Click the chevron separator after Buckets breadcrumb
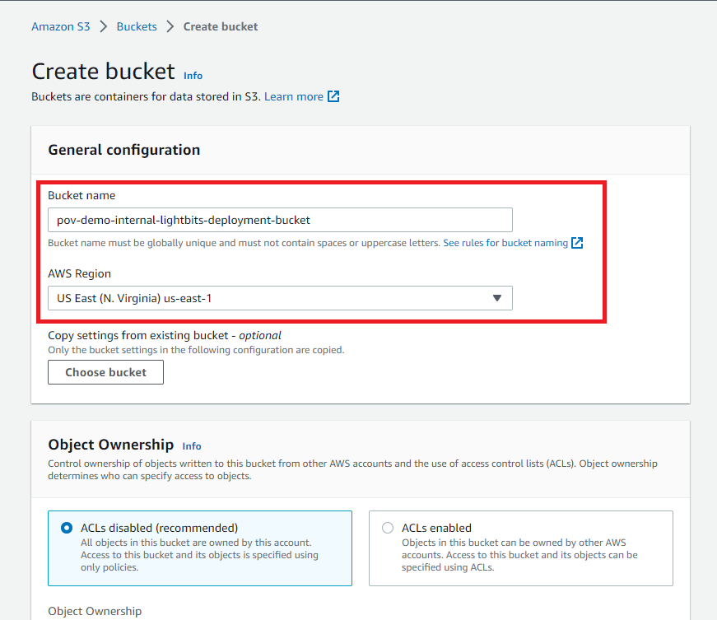Viewport: 717px width, 620px height. tap(170, 26)
